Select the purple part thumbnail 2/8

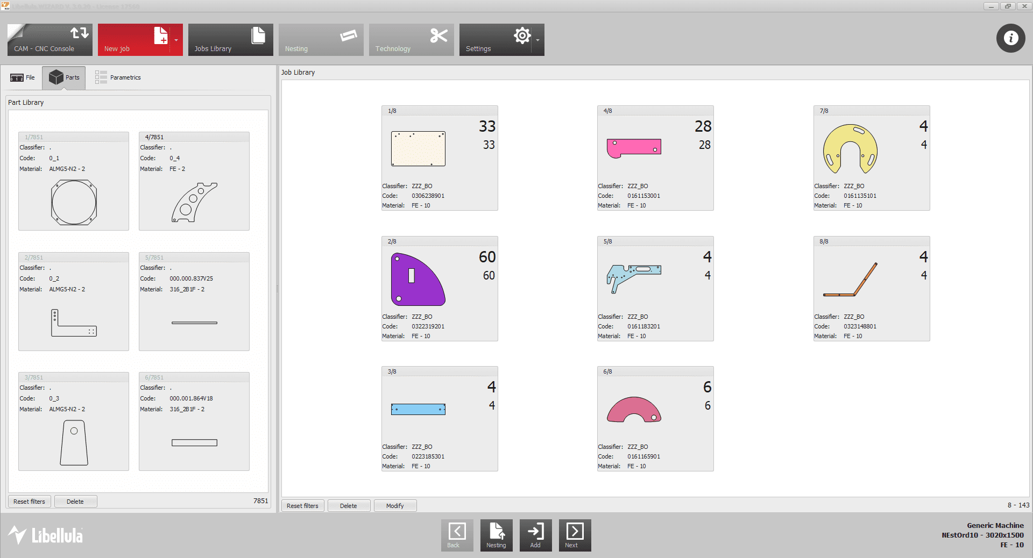click(418, 280)
